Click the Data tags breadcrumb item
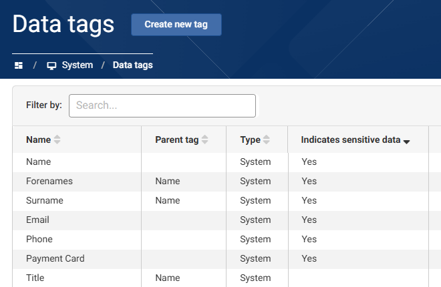Viewport: 441px width, 287px height. point(132,65)
